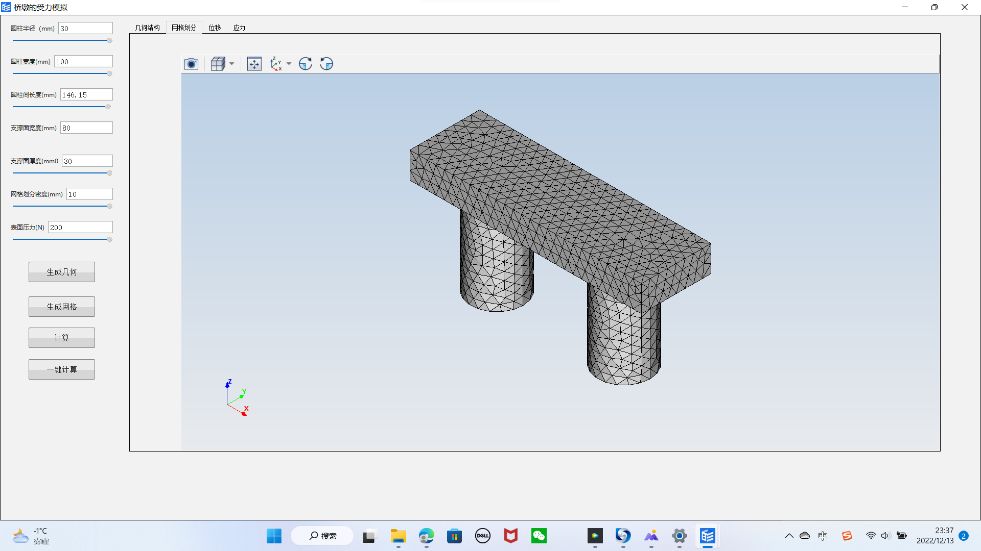Open WeChat from the taskbar

(x=539, y=536)
